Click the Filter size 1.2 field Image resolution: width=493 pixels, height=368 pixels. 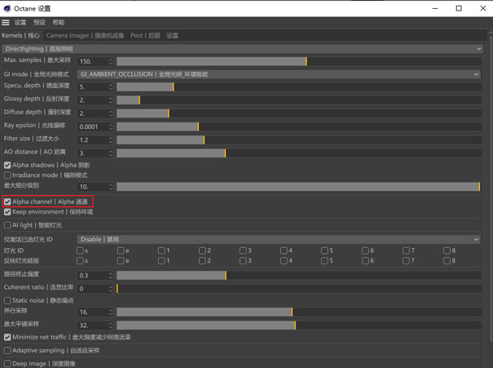tap(93, 140)
